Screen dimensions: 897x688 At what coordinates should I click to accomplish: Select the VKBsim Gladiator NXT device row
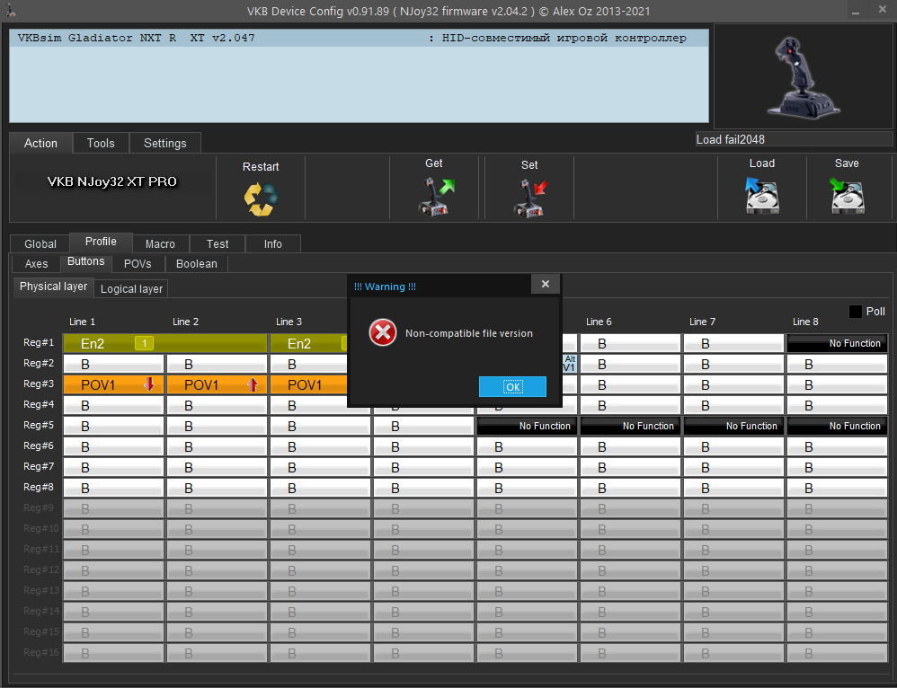tap(359, 38)
